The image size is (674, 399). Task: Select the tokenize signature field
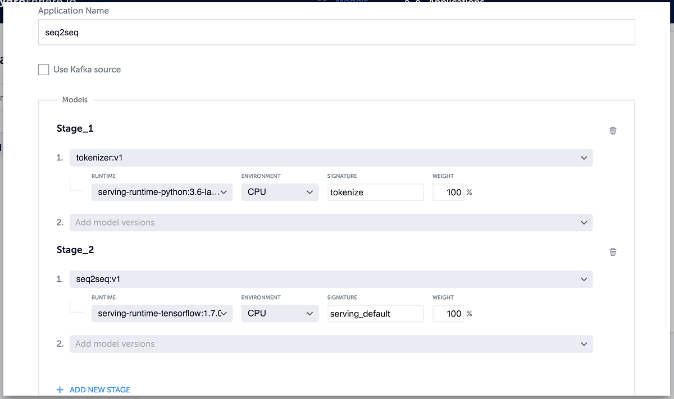pos(375,192)
